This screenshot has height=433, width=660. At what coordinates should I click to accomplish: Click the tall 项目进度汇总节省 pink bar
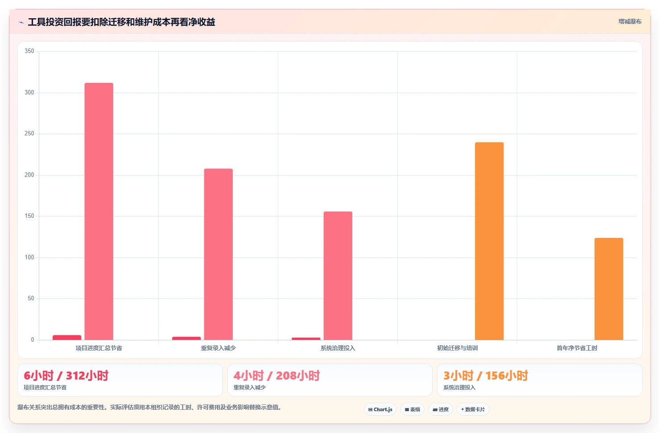click(99, 212)
